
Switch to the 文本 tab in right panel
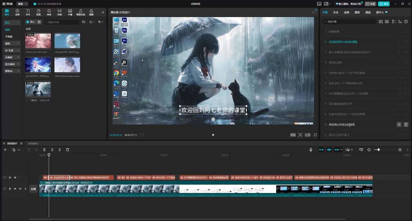[x=336, y=12]
